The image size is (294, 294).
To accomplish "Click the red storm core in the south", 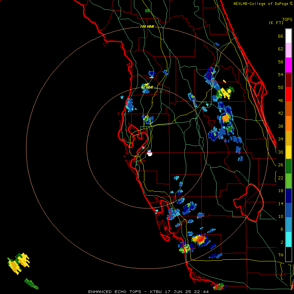I will (201, 239).
